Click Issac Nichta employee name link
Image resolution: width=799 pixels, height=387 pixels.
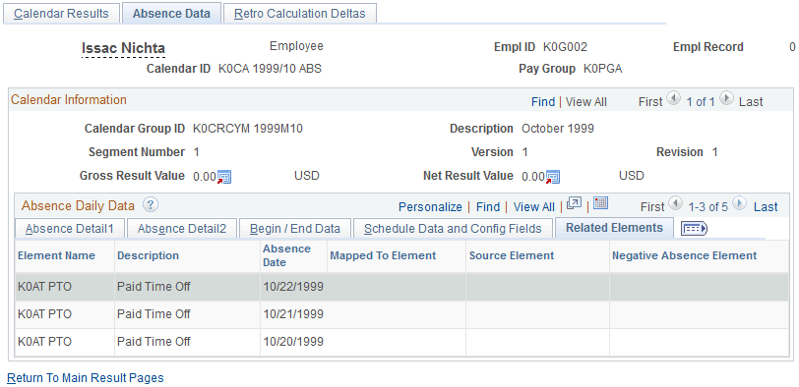(123, 48)
